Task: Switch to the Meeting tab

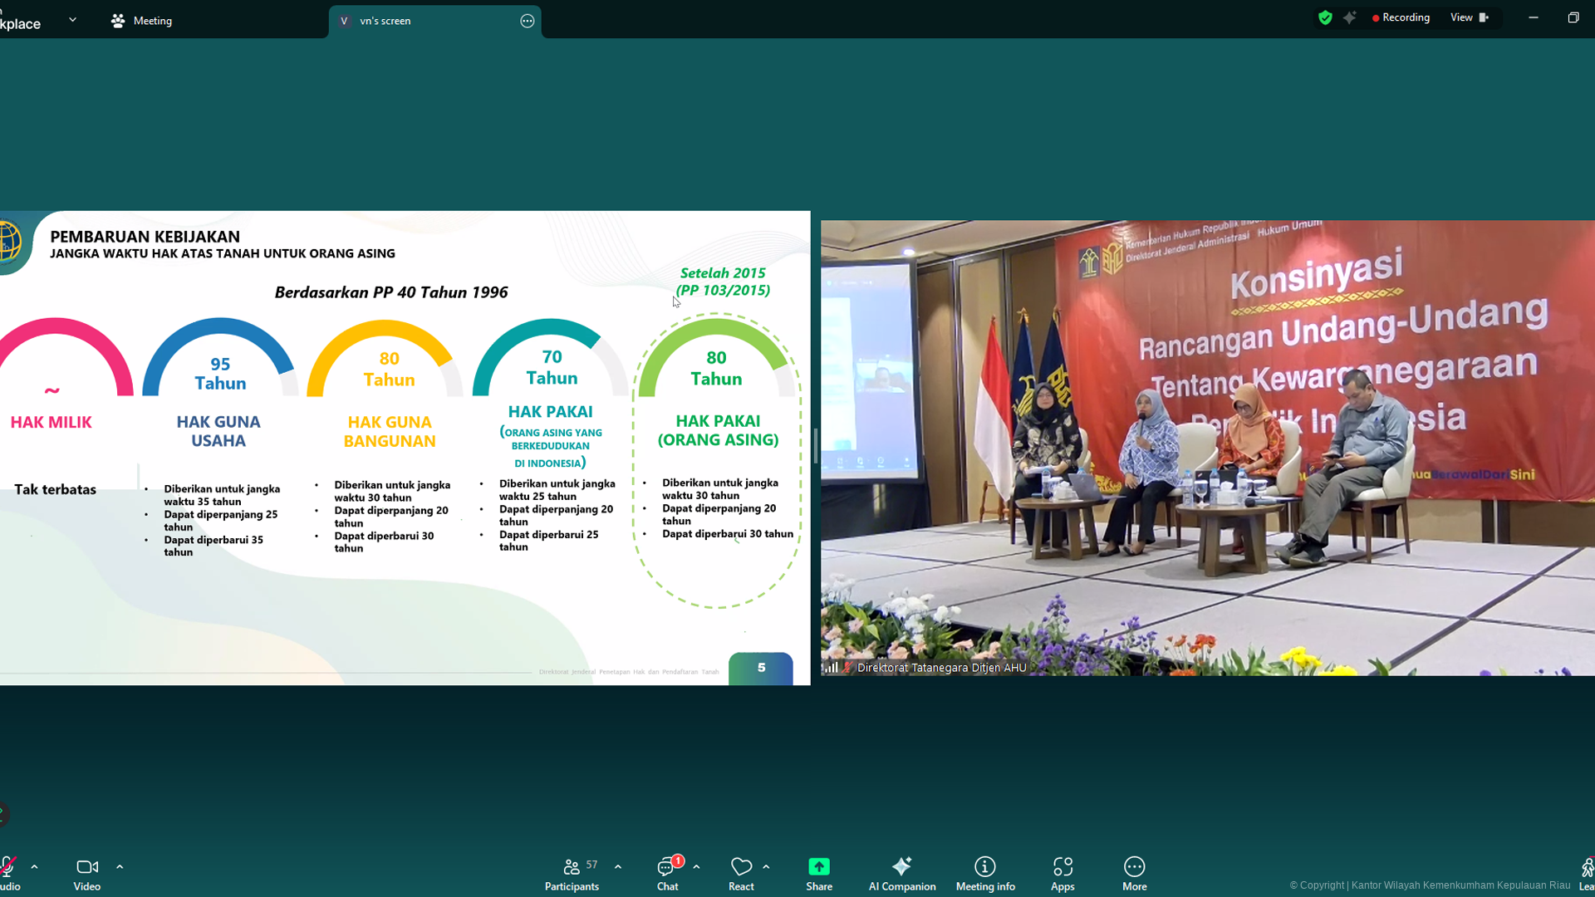Action: click(x=141, y=21)
